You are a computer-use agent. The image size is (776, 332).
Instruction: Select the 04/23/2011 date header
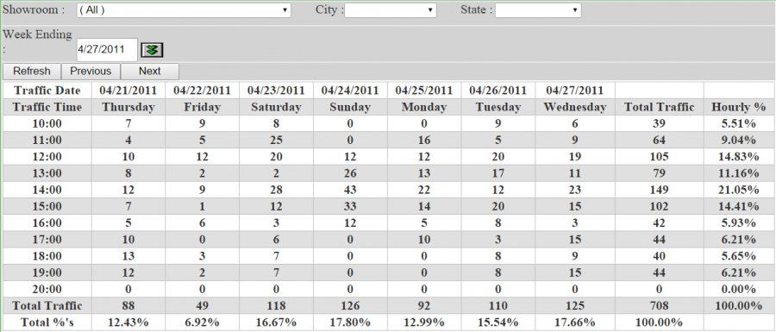tap(276, 91)
